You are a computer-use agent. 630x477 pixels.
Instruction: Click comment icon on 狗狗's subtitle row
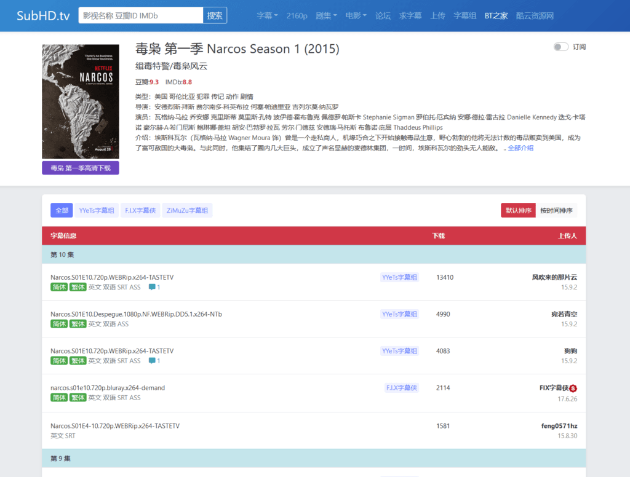(x=153, y=361)
